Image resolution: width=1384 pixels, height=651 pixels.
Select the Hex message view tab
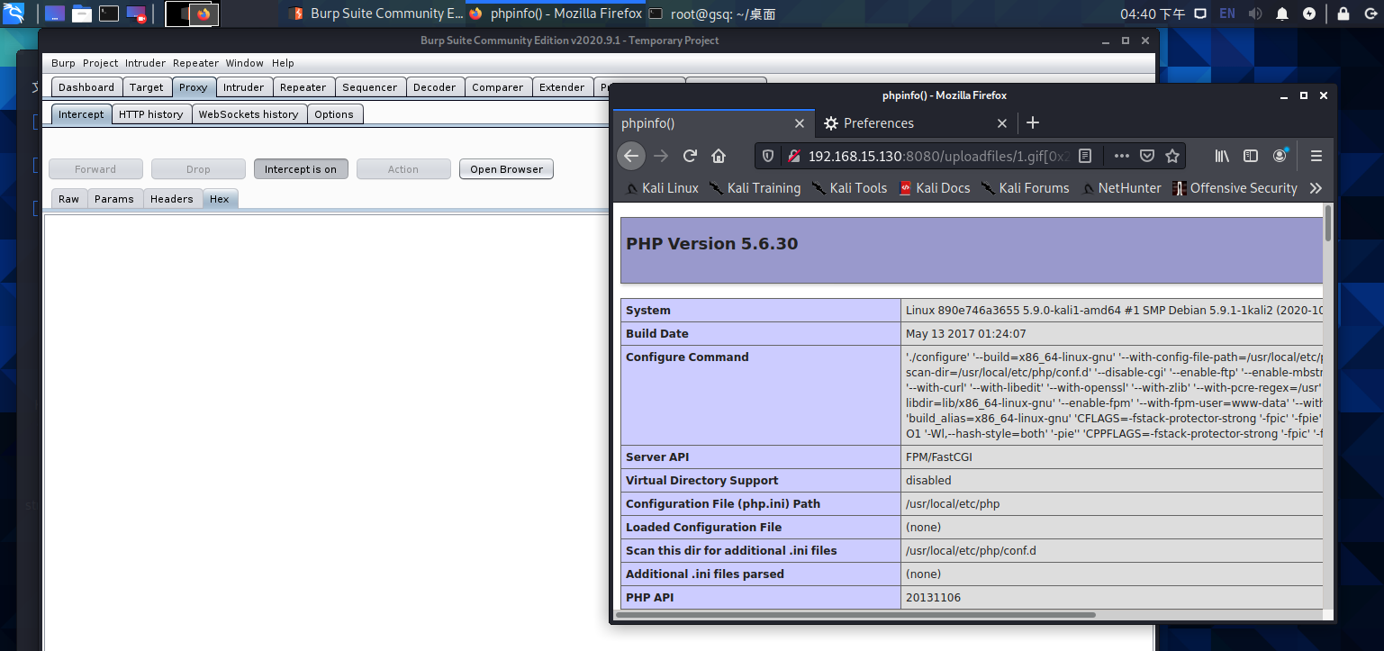click(220, 199)
